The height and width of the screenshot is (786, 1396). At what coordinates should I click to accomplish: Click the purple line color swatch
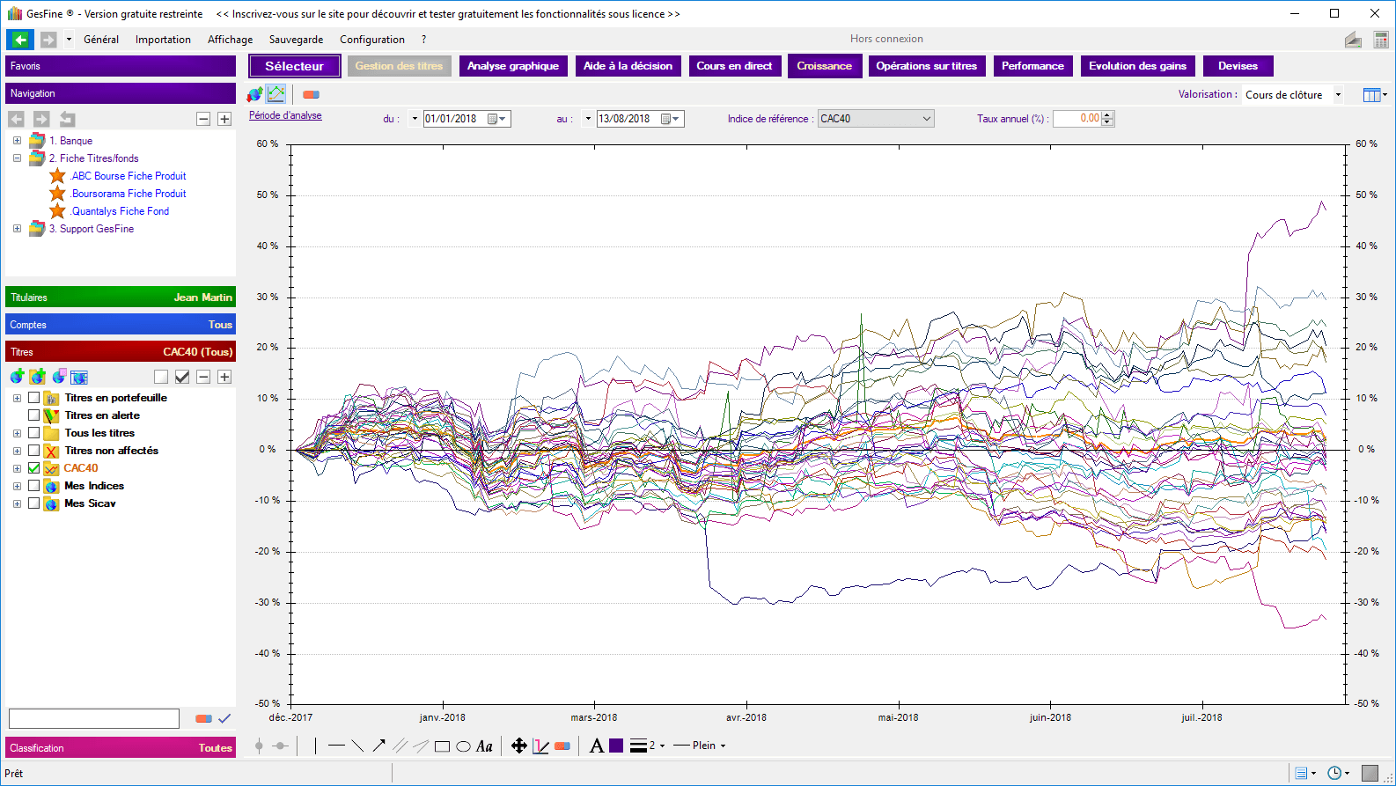tap(616, 746)
